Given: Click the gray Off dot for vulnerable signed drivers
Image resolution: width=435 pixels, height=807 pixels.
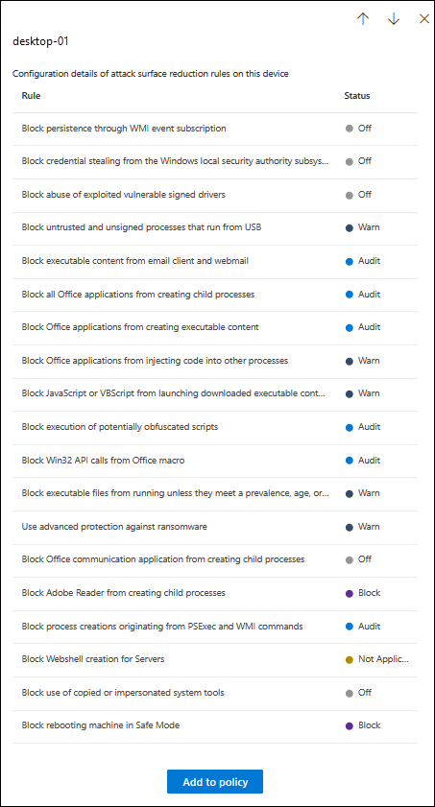Looking at the screenshot, I should pos(350,195).
